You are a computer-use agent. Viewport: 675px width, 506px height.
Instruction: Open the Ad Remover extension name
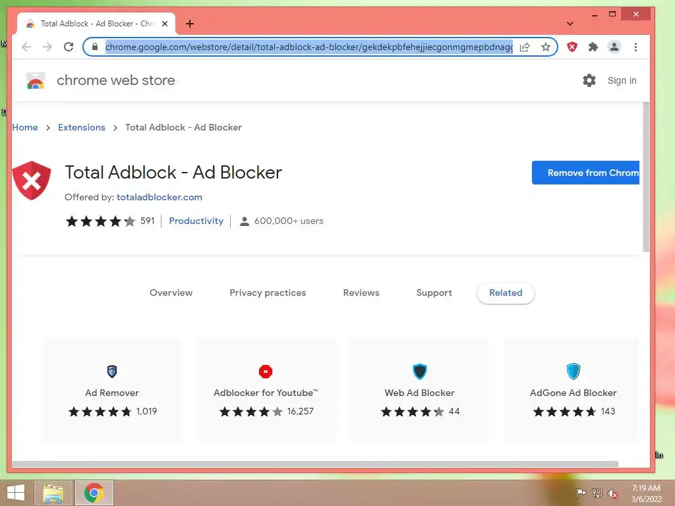point(112,393)
